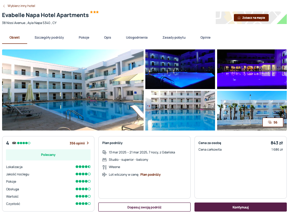Show the Opinie tab
This screenshot has width=291, height=214.
205,38
